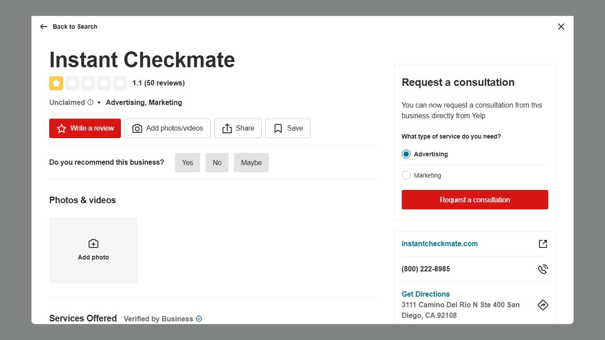Click the back arrow beside Back to Search

pos(43,27)
